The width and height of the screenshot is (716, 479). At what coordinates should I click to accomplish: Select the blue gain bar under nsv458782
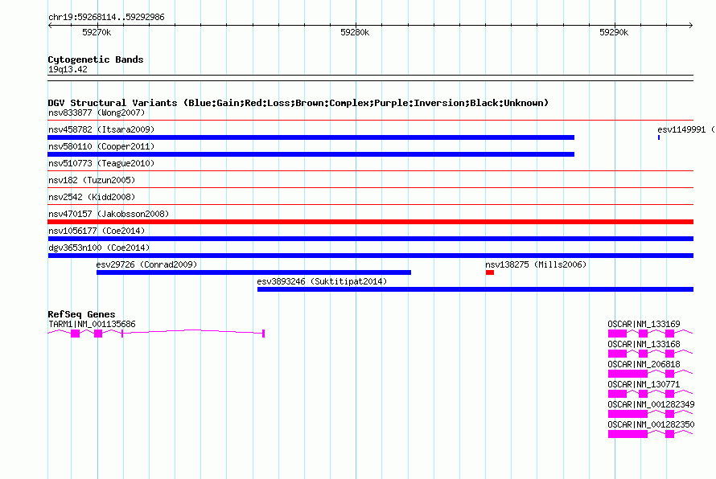tap(311, 137)
